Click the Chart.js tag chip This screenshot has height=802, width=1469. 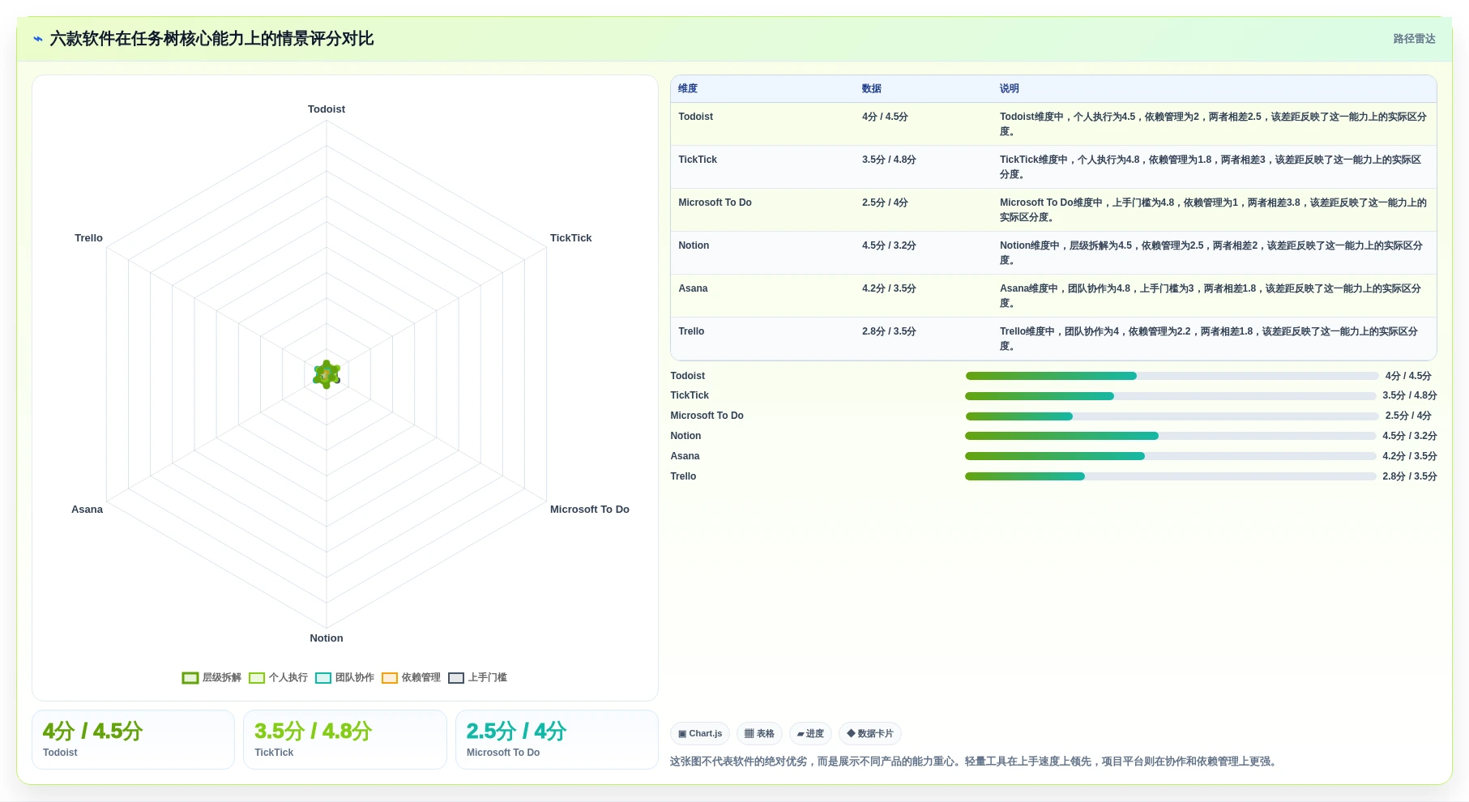(x=700, y=734)
